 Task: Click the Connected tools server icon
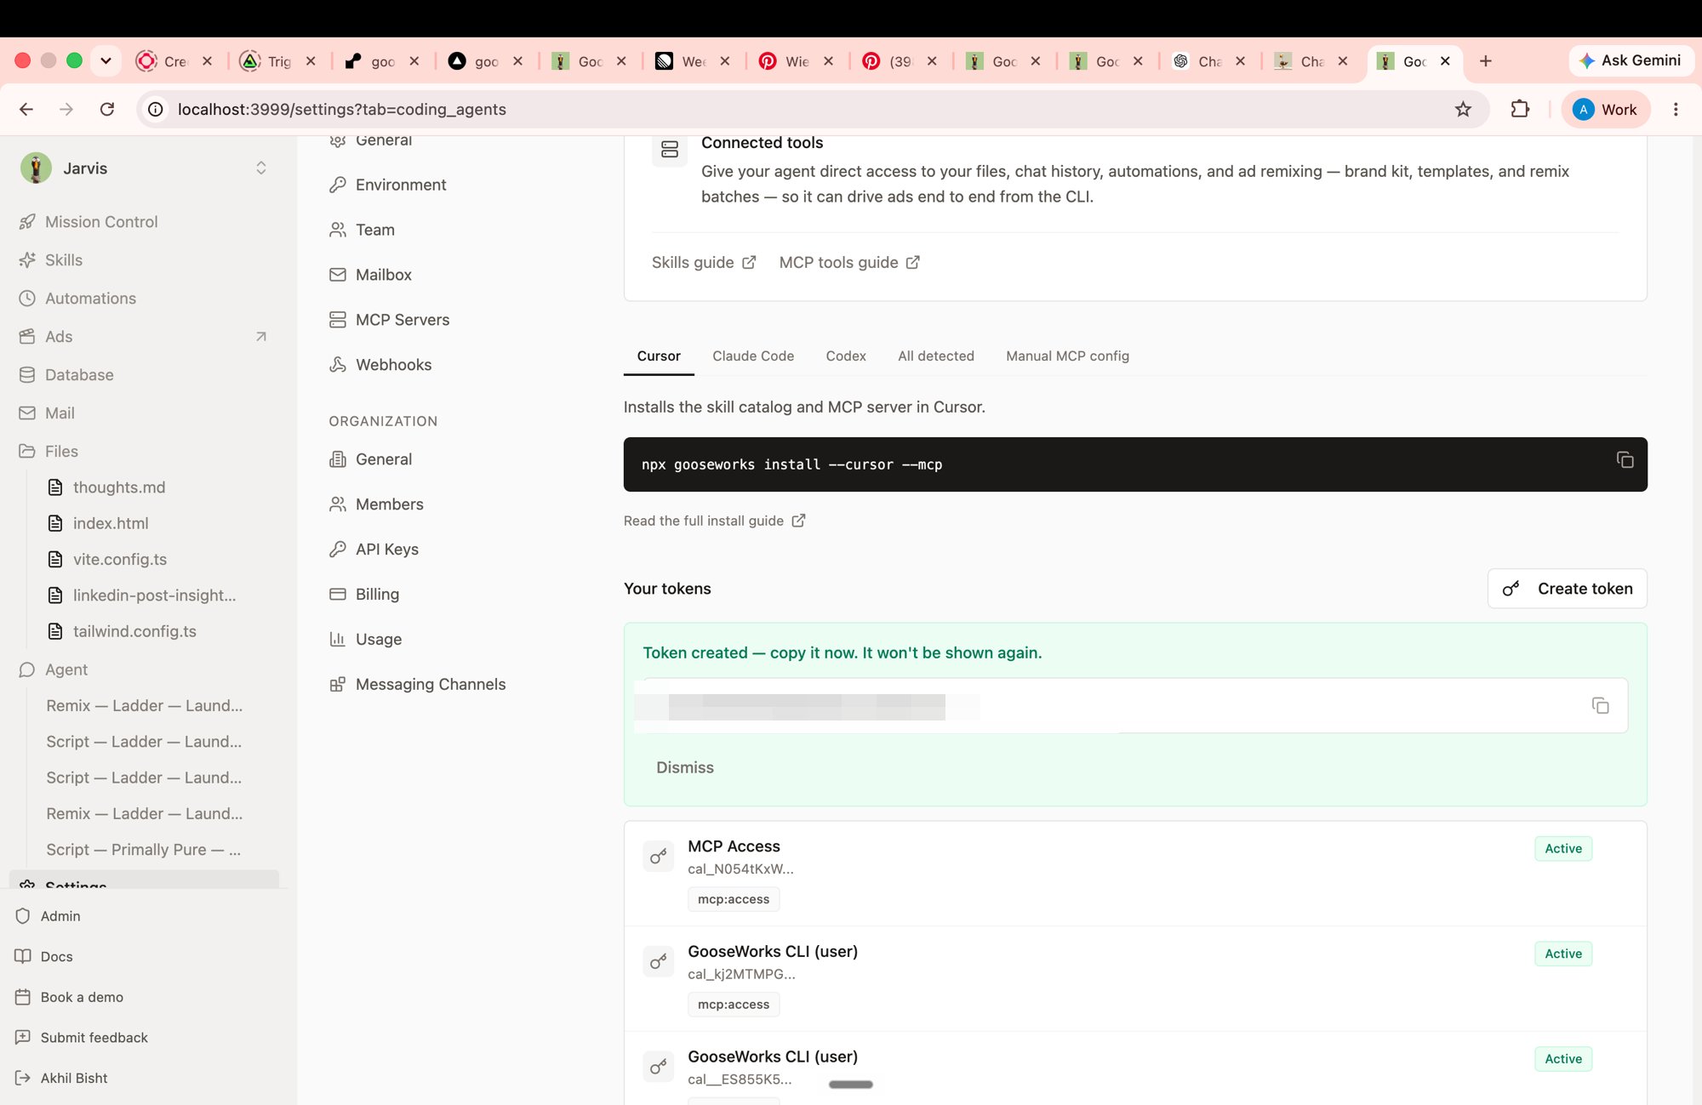[x=670, y=150]
